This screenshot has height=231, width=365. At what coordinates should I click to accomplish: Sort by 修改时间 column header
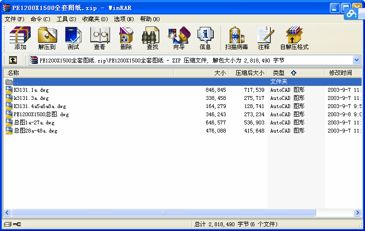pyautogui.click(x=343, y=73)
